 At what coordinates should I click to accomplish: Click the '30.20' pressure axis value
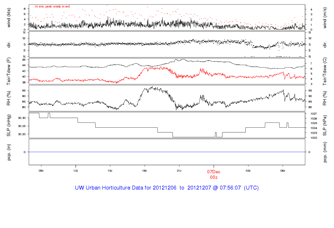(22, 134)
